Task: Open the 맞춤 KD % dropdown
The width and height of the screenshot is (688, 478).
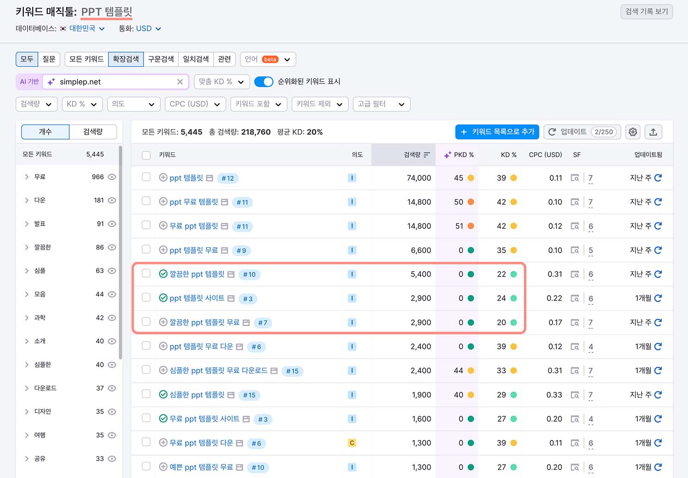Action: coord(222,81)
